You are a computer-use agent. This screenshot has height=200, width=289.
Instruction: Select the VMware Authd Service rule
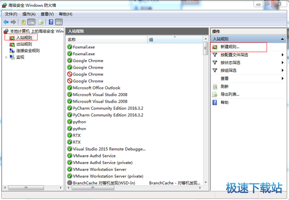pyautogui.click(x=94, y=156)
